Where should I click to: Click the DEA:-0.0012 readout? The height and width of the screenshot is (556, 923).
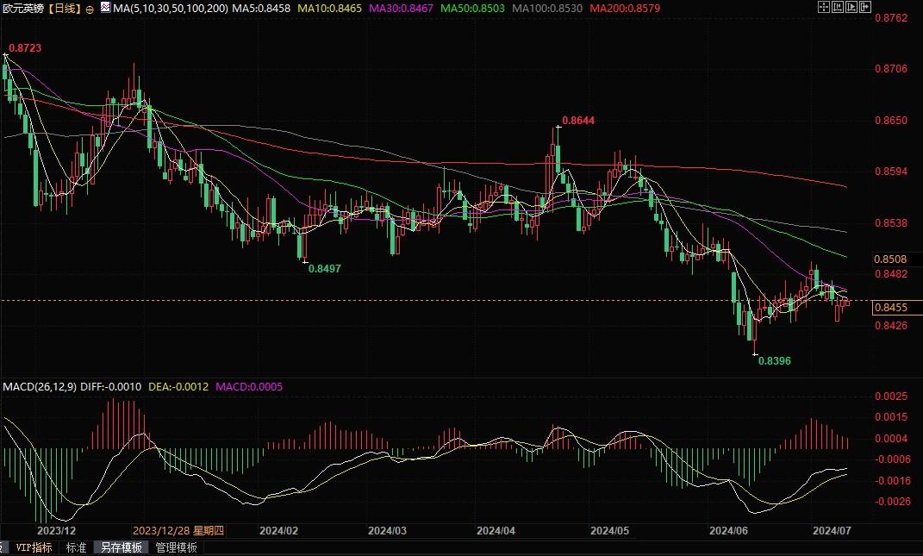[178, 387]
